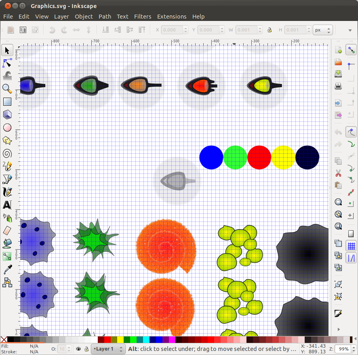
Task: Select the Spiral drawing tool
Action: [x=7, y=153]
